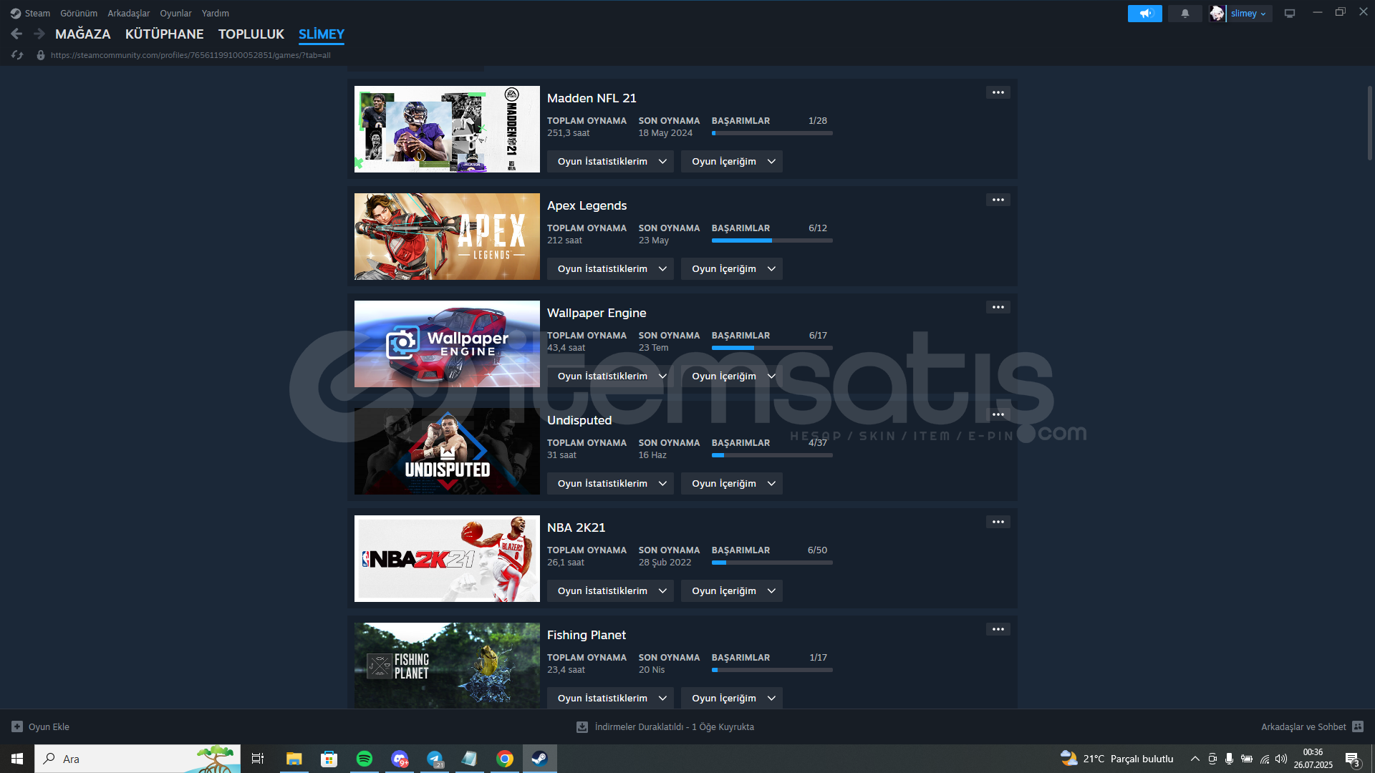Open File Explorer from taskbar
1375x773 pixels.
coord(294,759)
